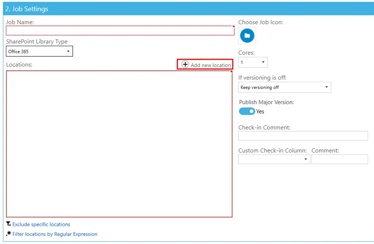Focus the Job Name text field
The image size is (374, 244).
tap(119, 31)
